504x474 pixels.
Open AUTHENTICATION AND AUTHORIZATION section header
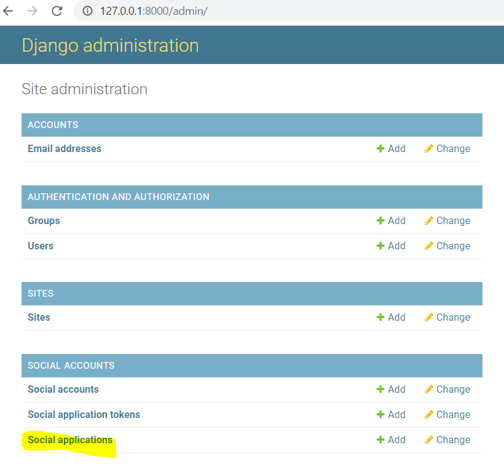pos(119,197)
